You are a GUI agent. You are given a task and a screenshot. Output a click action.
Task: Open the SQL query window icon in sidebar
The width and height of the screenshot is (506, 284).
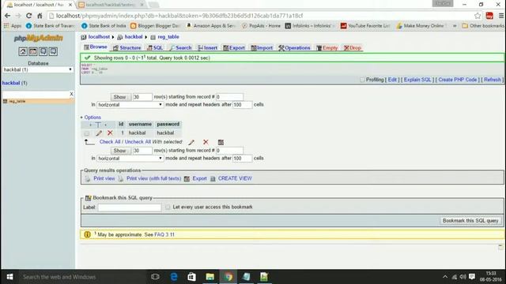pyautogui.click(x=33, y=51)
